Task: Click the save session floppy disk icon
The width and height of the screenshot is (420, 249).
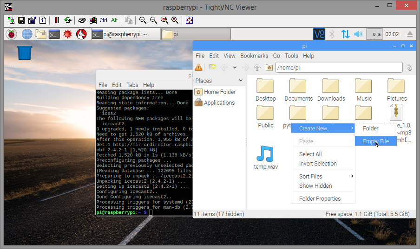Action: pyautogui.click(x=21, y=20)
